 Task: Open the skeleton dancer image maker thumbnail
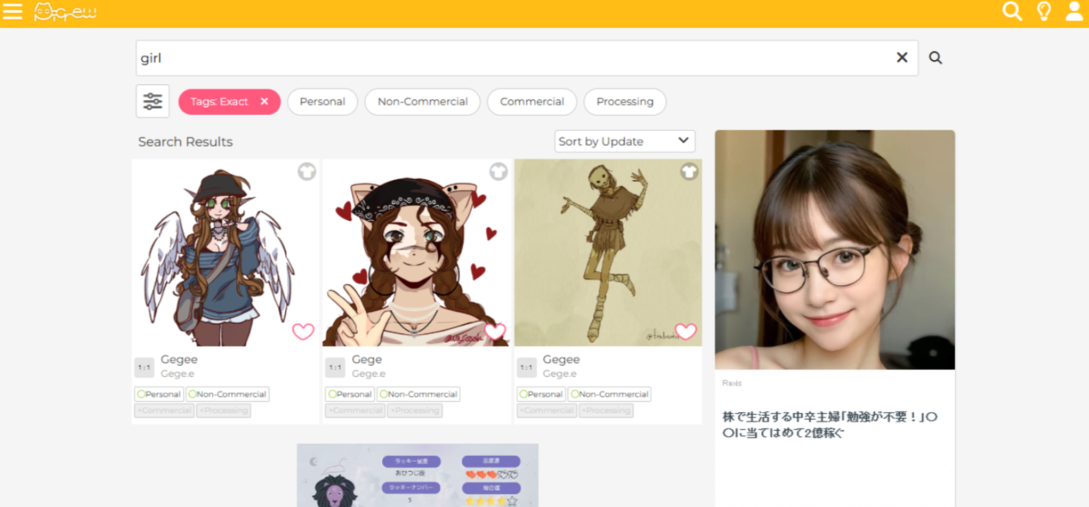coord(608,253)
